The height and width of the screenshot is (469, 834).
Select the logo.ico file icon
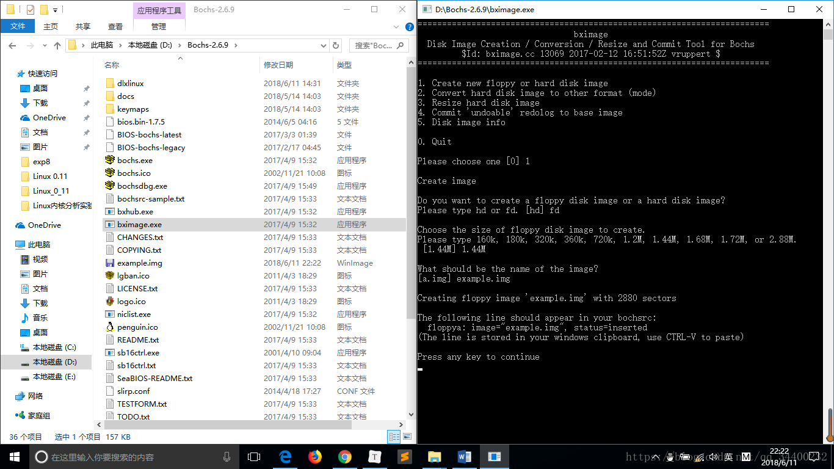pos(110,301)
